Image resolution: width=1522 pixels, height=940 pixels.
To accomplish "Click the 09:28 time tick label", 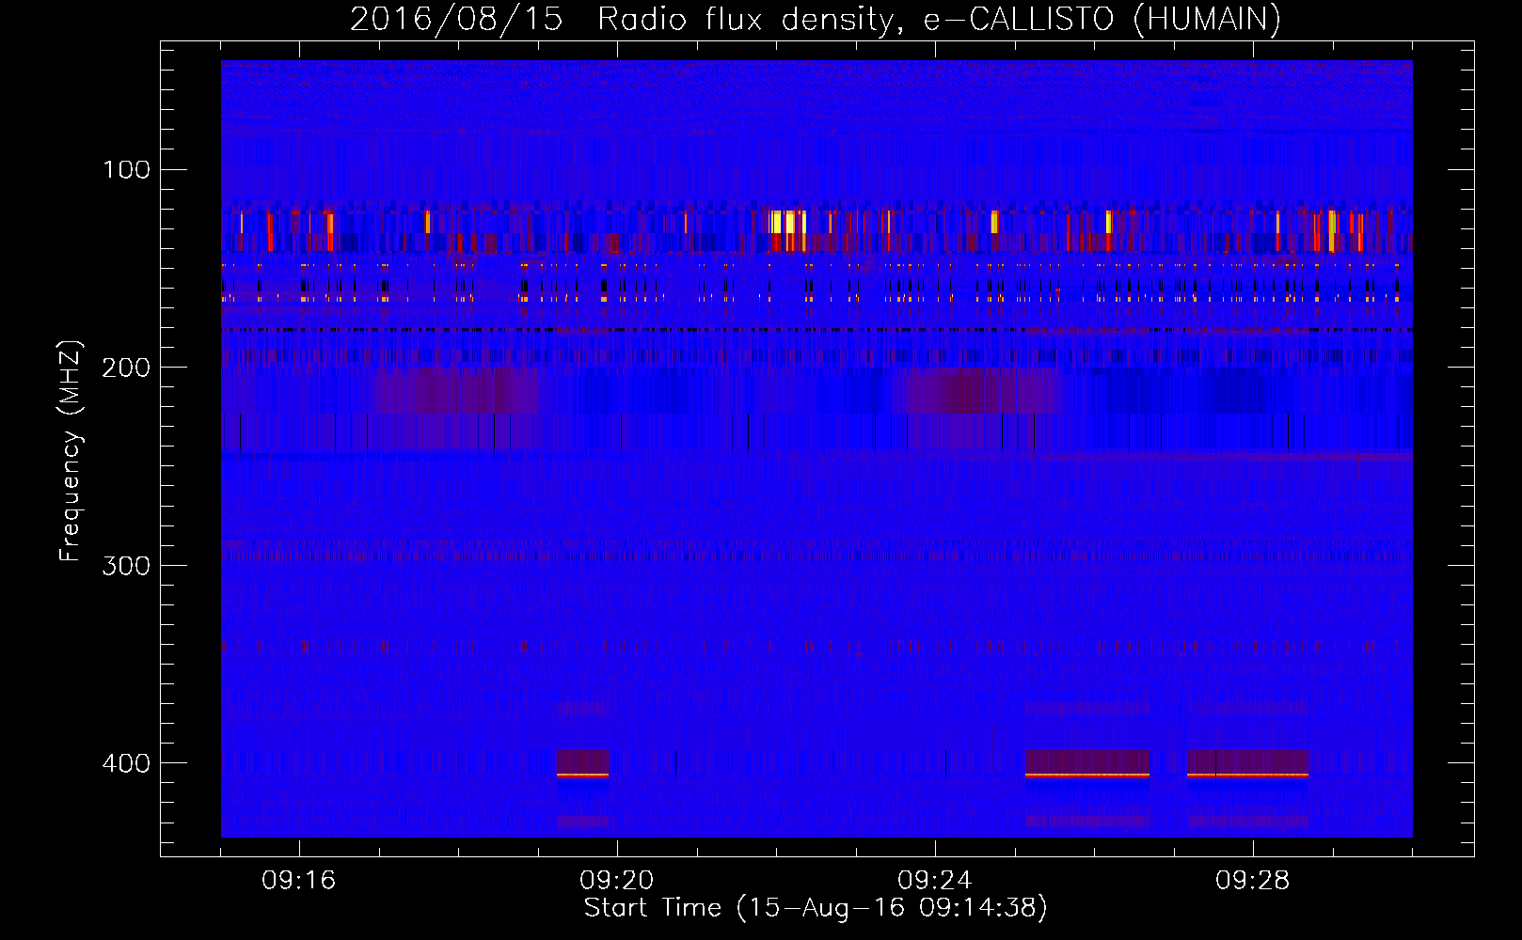I will click(x=1253, y=881).
